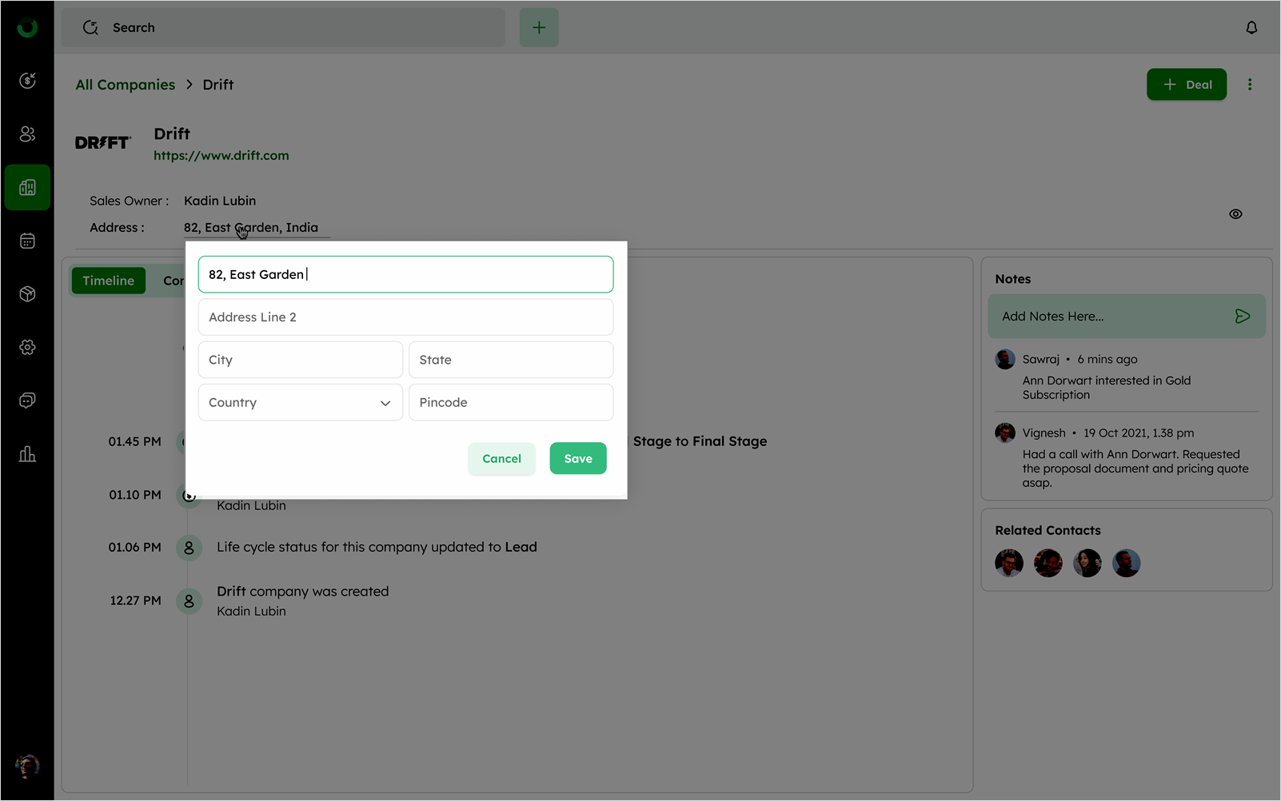
Task: Click the 01.45 PM timestamp
Action: pyautogui.click(x=135, y=441)
